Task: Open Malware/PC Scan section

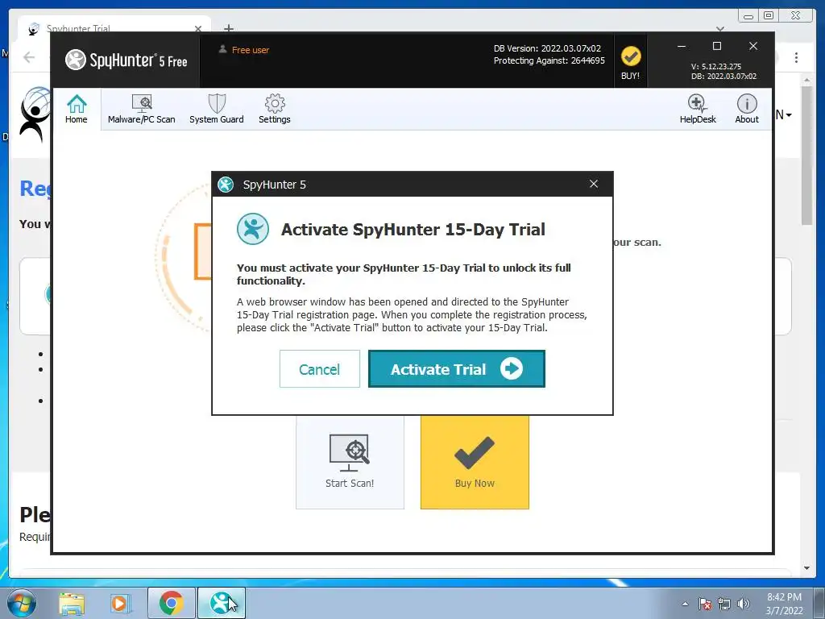Action: click(x=142, y=110)
